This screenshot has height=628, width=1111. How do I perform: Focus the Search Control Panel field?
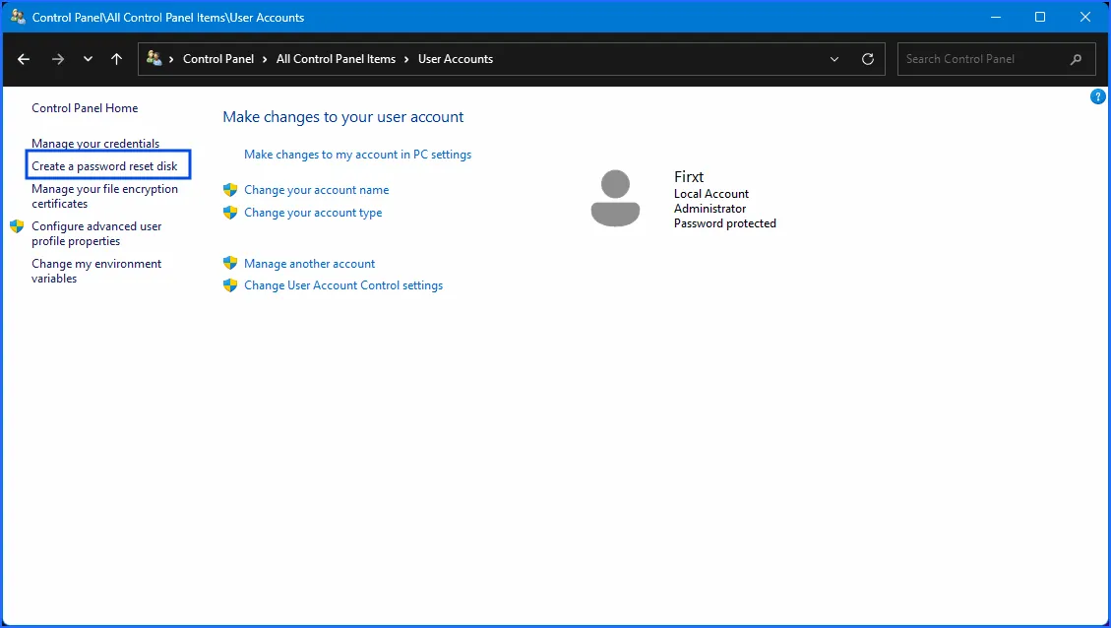coord(979,59)
